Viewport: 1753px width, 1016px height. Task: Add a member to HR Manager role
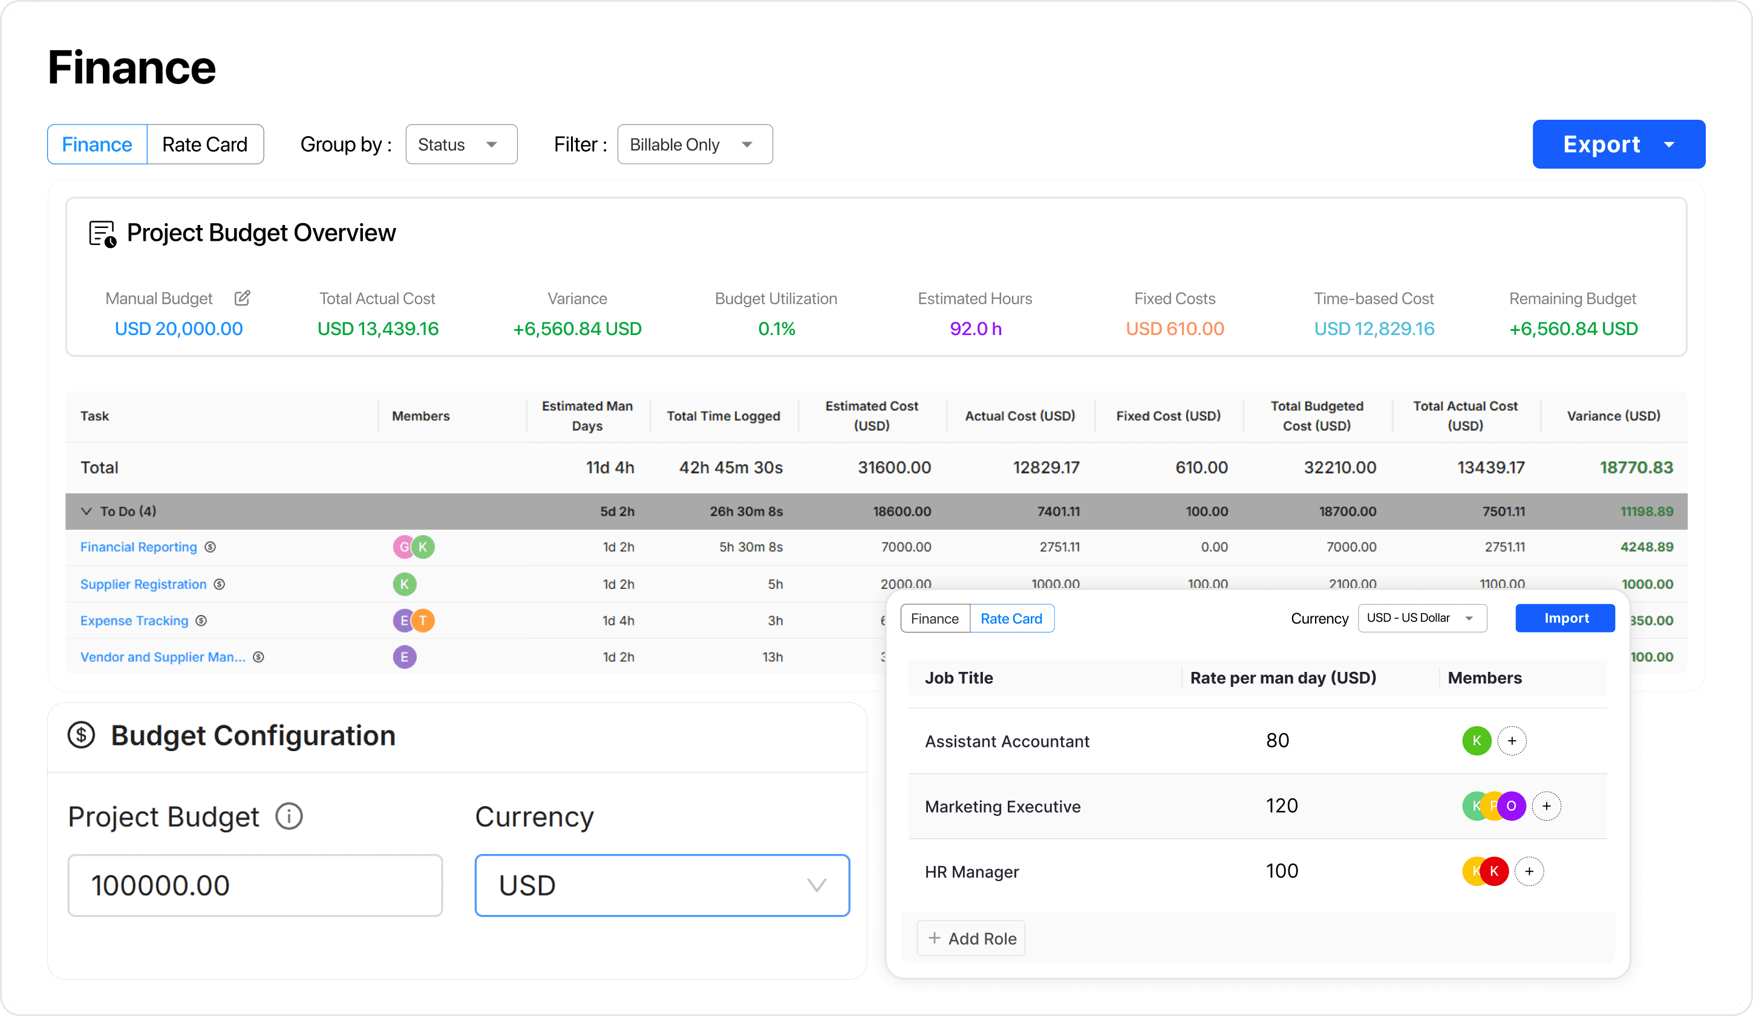click(x=1530, y=871)
